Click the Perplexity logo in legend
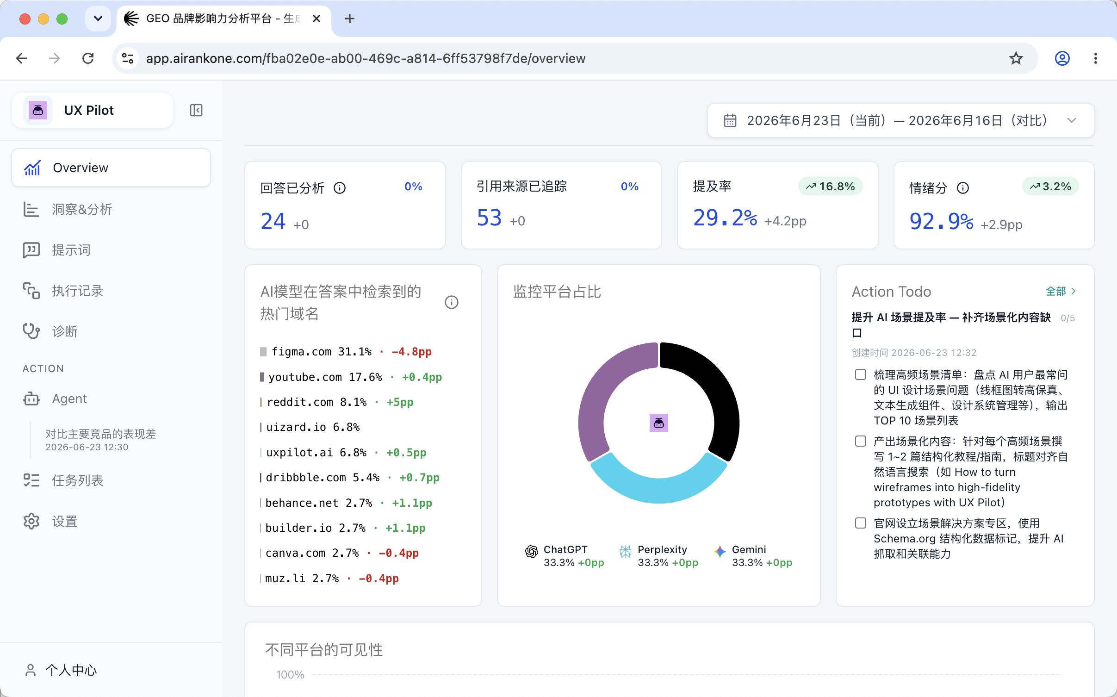This screenshot has width=1117, height=697. 626,551
